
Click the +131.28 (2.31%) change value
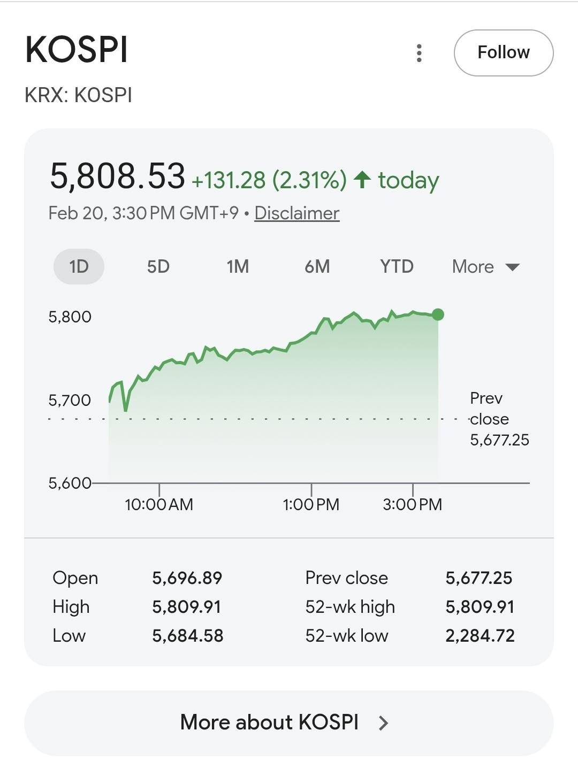click(269, 180)
